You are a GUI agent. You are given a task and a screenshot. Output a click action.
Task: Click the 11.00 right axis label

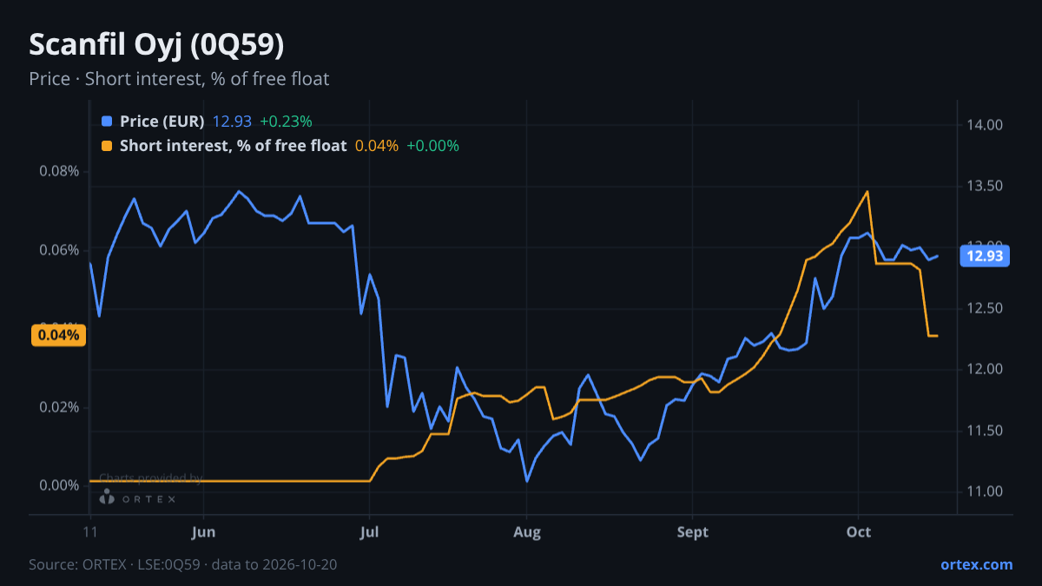(x=984, y=492)
